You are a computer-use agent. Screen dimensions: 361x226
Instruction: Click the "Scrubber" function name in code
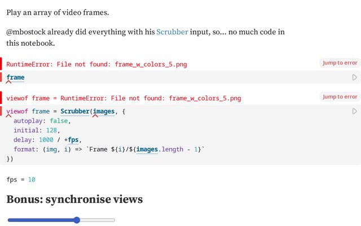[x=74, y=112]
